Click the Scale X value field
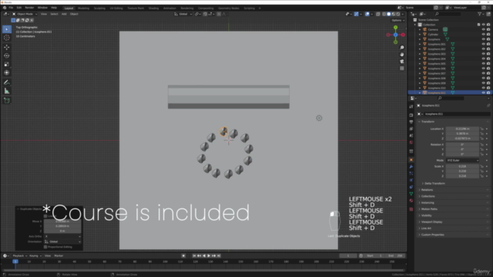 (x=462, y=166)
